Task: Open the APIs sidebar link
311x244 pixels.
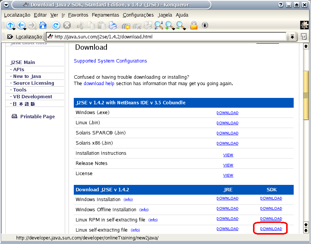Action: click(x=18, y=69)
